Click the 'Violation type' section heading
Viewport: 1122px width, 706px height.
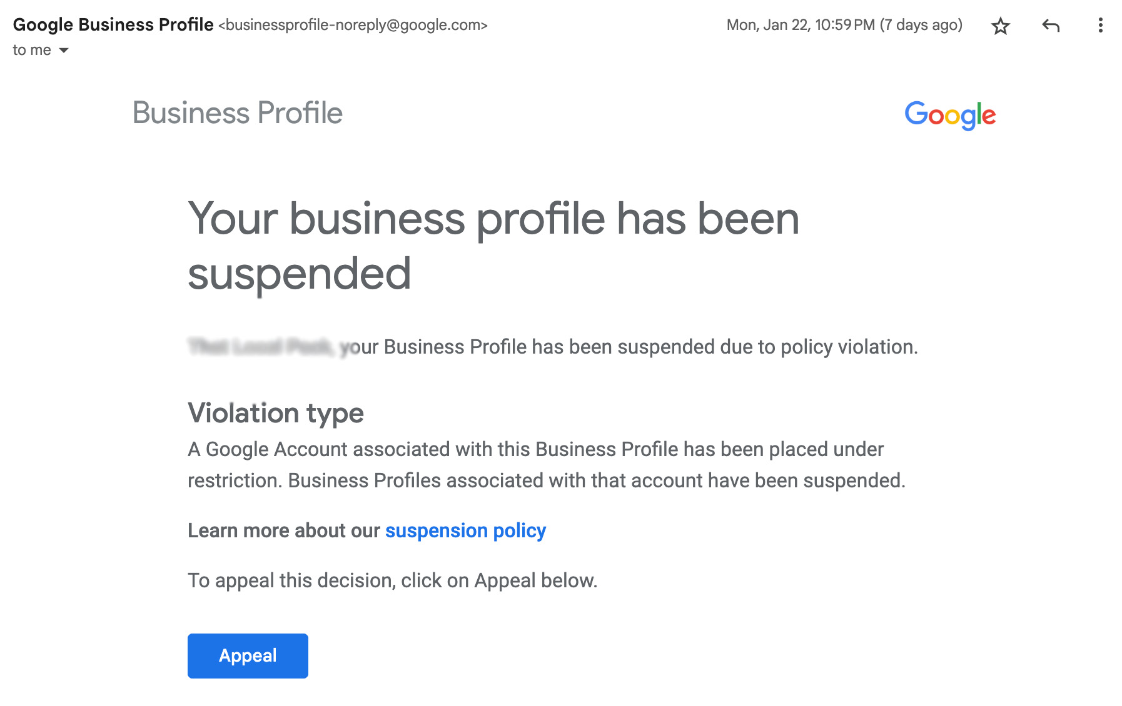tap(276, 412)
